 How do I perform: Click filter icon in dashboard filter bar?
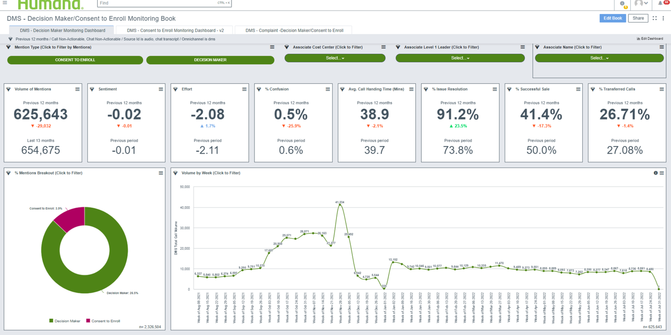11,39
